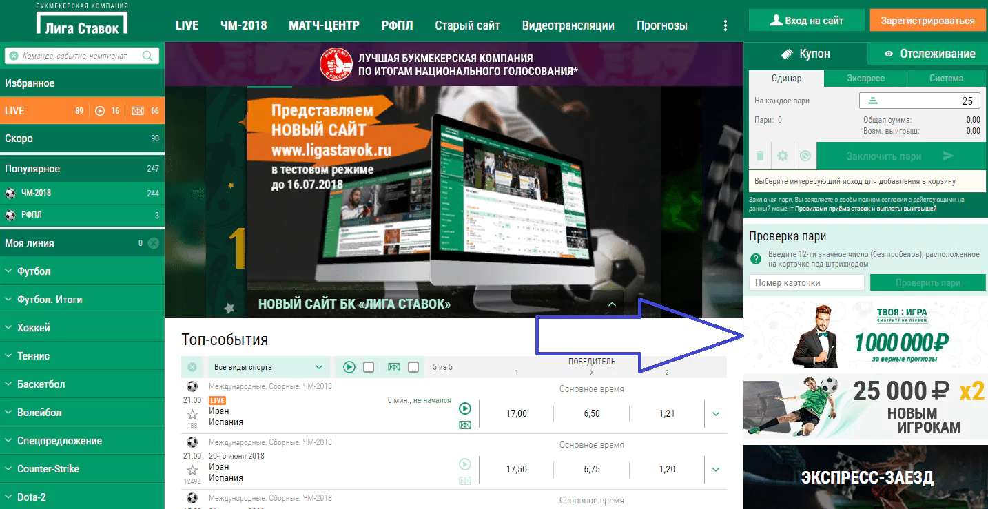This screenshot has width=988, height=509.
Task: Click the Зарегистрироваться button
Action: click(x=927, y=21)
